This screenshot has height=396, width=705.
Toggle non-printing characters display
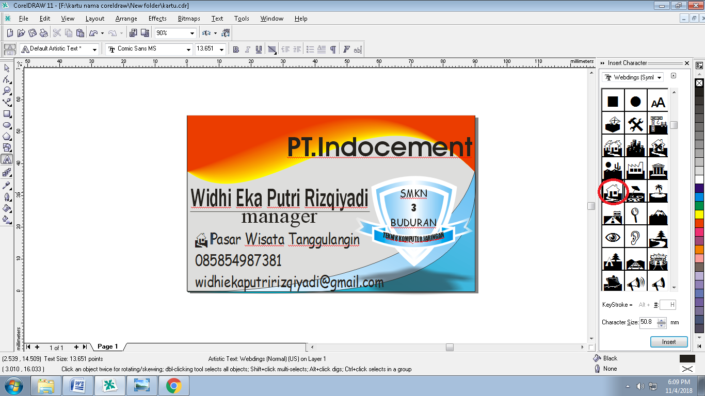[333, 49]
